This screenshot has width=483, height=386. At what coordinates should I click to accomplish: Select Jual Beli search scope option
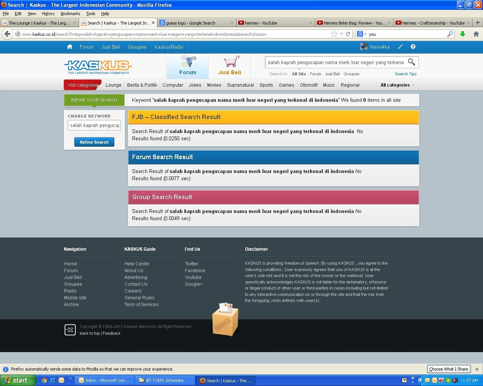(x=332, y=74)
